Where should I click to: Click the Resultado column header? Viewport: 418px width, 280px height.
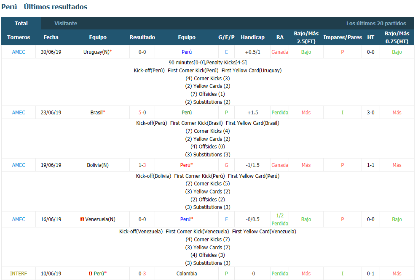tap(142, 37)
